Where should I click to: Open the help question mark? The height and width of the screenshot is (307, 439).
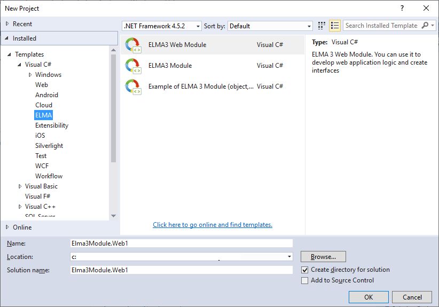(402, 8)
